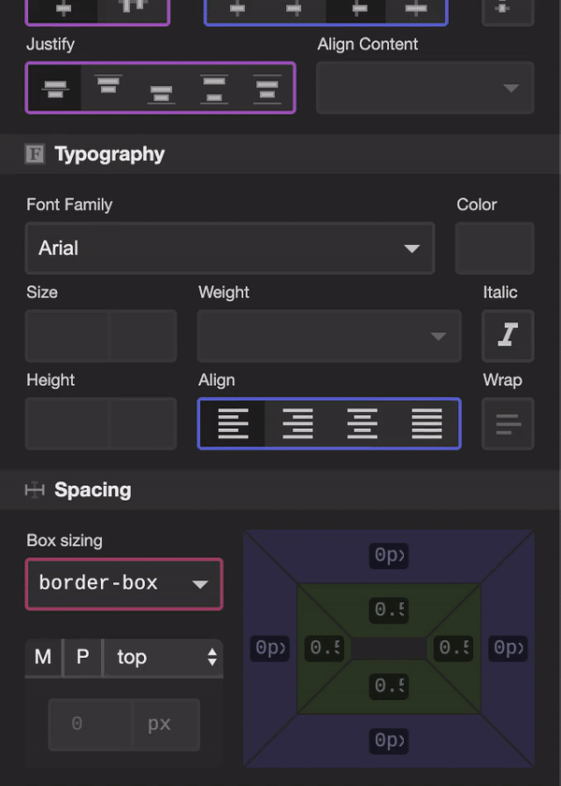
Task: Select the justify text align icon
Action: (426, 423)
